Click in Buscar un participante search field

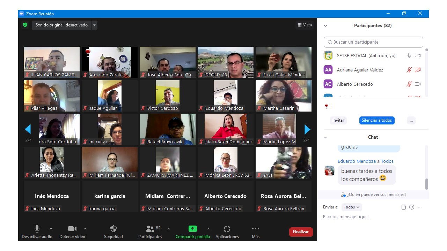coord(373,42)
